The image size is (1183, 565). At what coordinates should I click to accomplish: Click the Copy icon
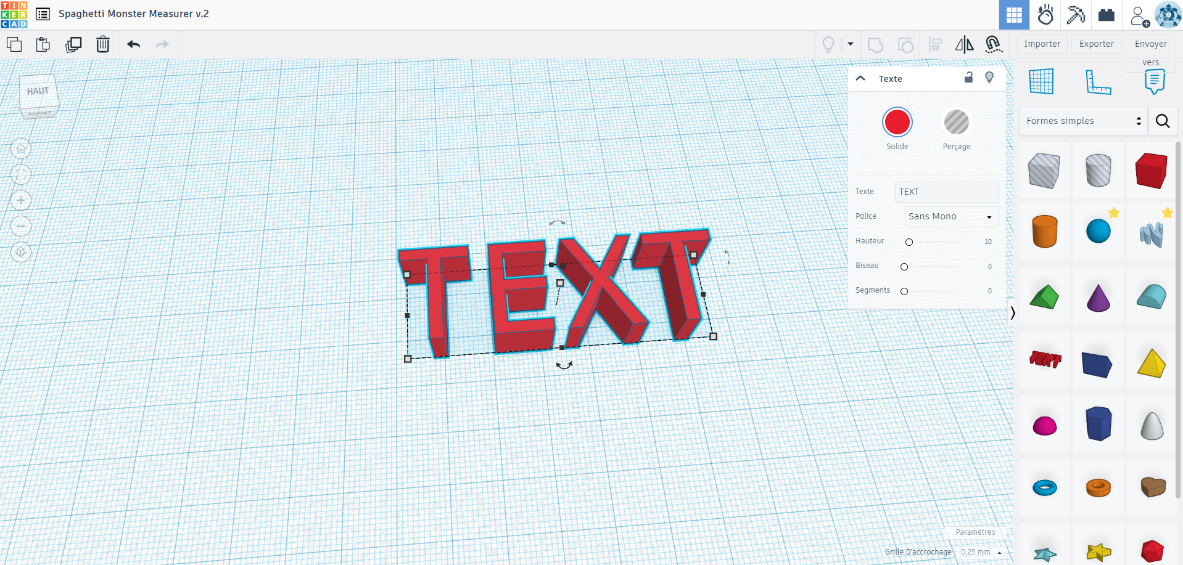pos(14,44)
